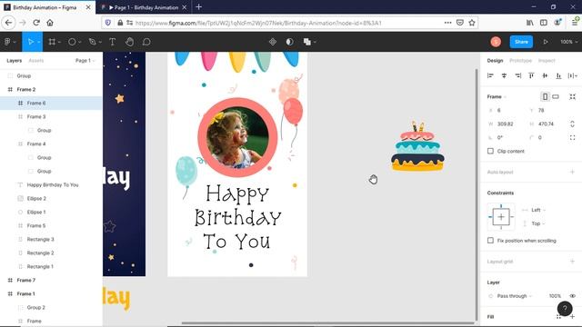Toggle layer visibility eye icon
Image resolution: width=582 pixels, height=327 pixels.
tap(572, 296)
